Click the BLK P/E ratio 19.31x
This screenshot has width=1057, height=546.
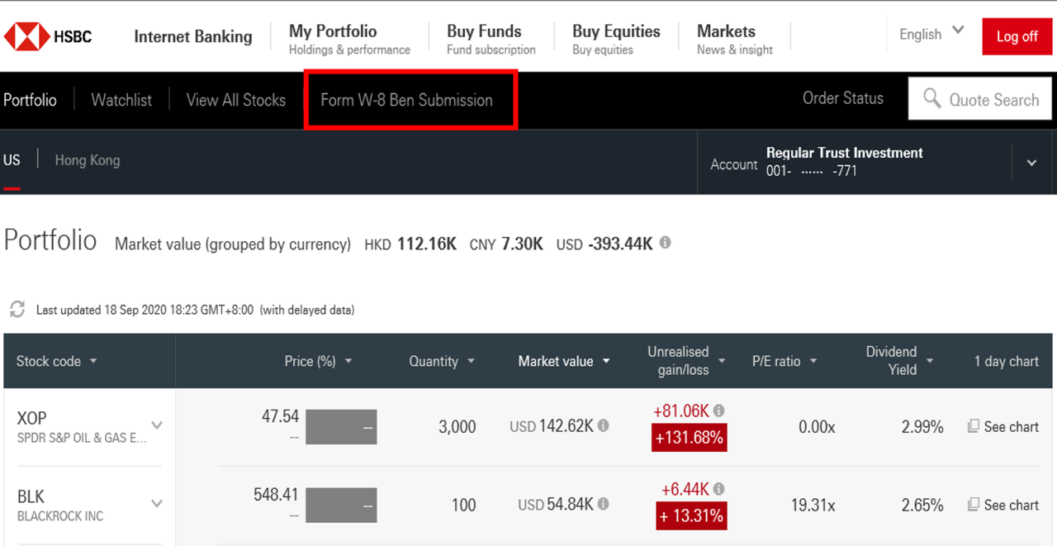pos(813,505)
